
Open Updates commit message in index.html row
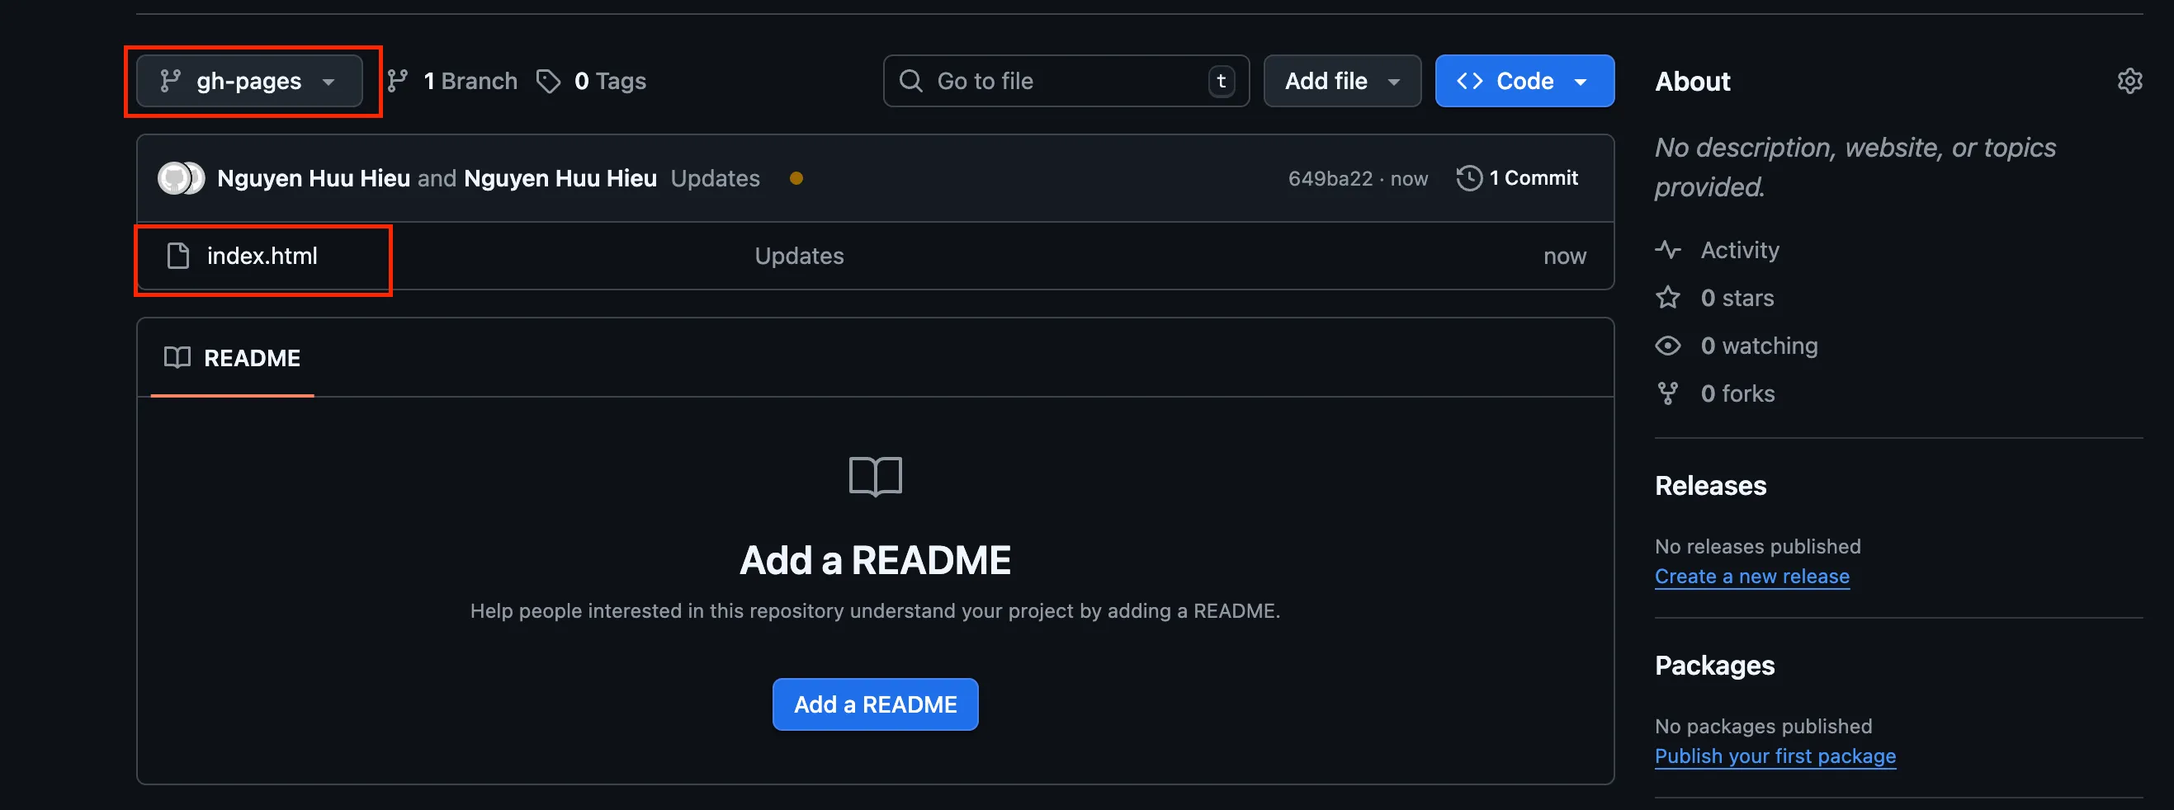(x=798, y=256)
